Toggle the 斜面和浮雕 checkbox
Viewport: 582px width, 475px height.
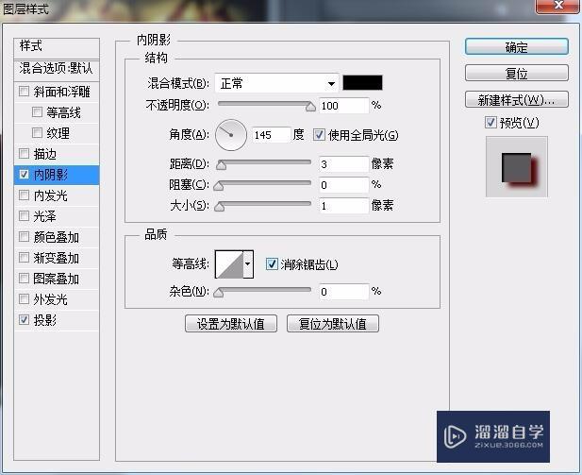[x=24, y=91]
